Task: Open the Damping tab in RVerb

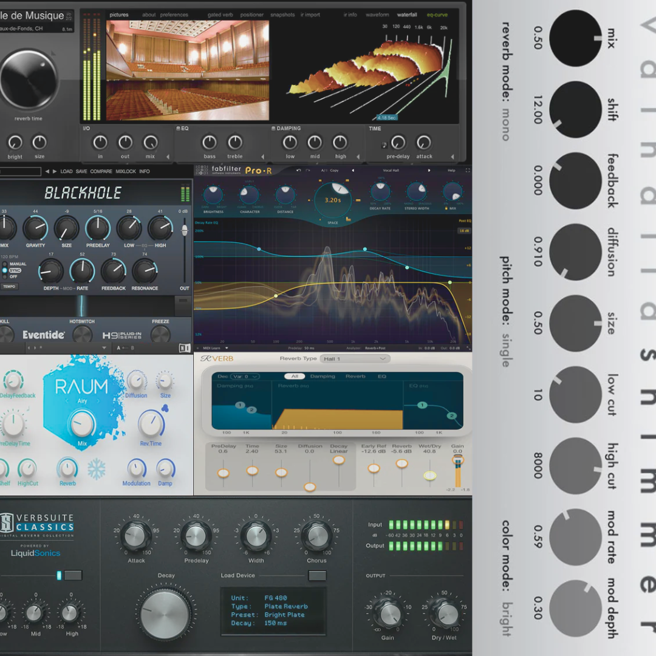Action: [323, 377]
